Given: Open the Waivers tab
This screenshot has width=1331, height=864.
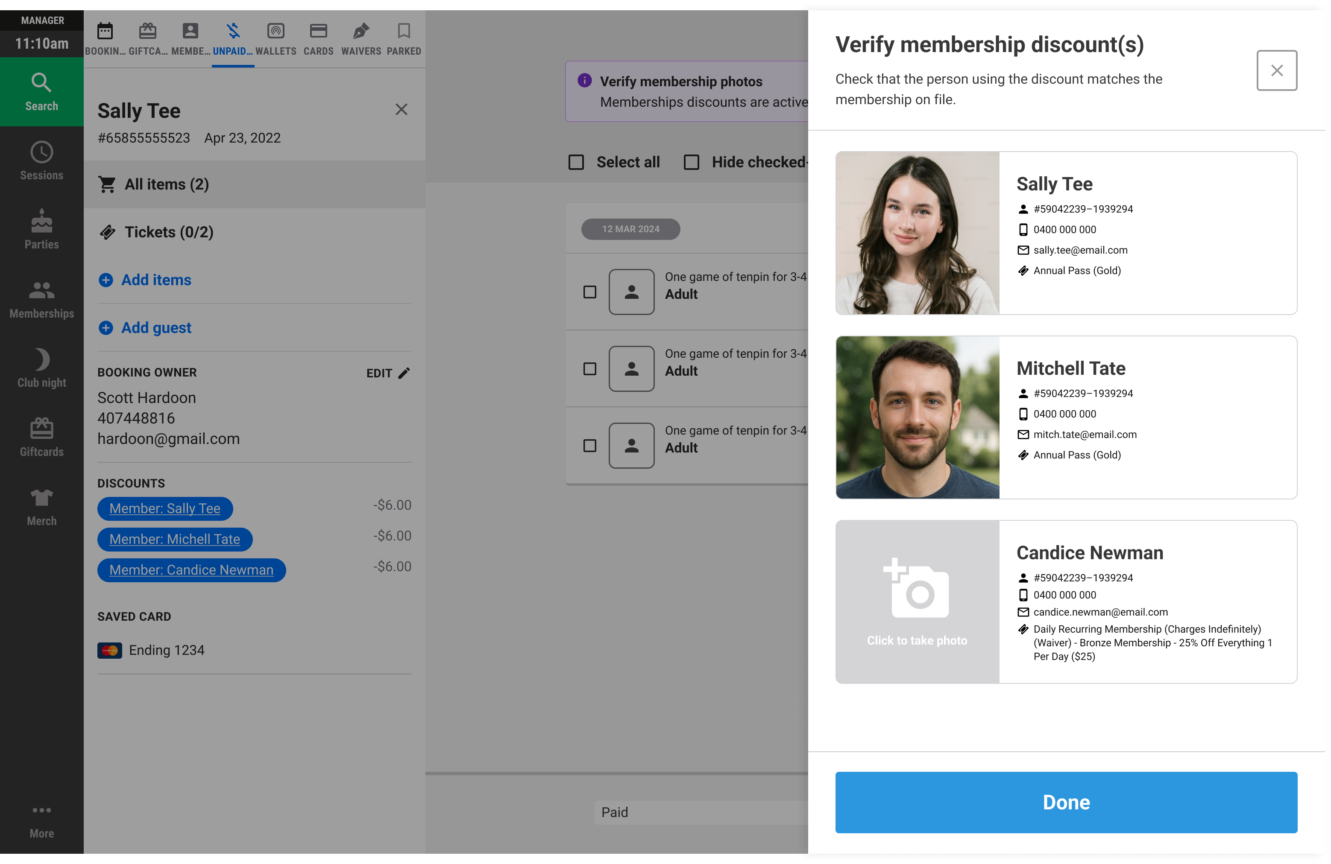Looking at the screenshot, I should [362, 39].
